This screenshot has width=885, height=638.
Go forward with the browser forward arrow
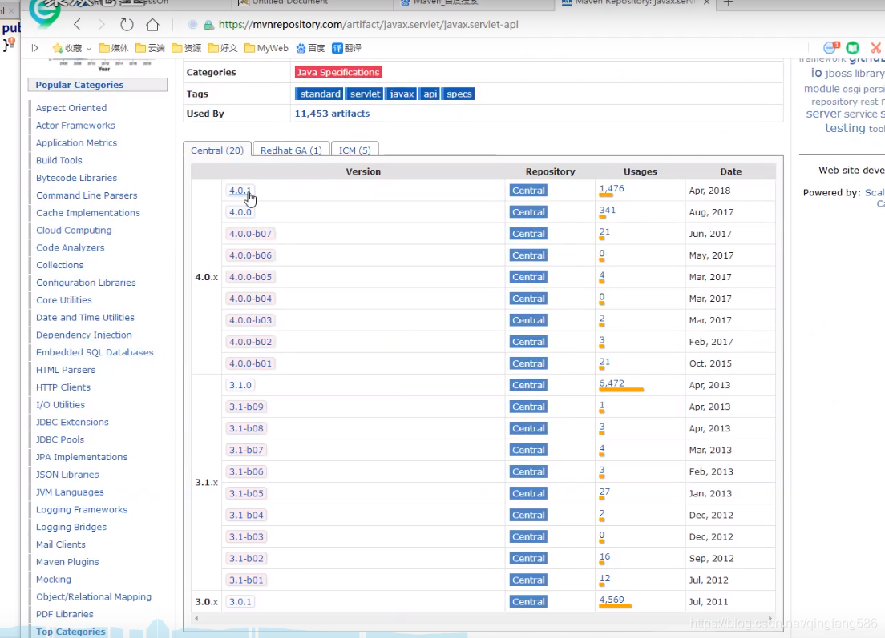coord(101,24)
